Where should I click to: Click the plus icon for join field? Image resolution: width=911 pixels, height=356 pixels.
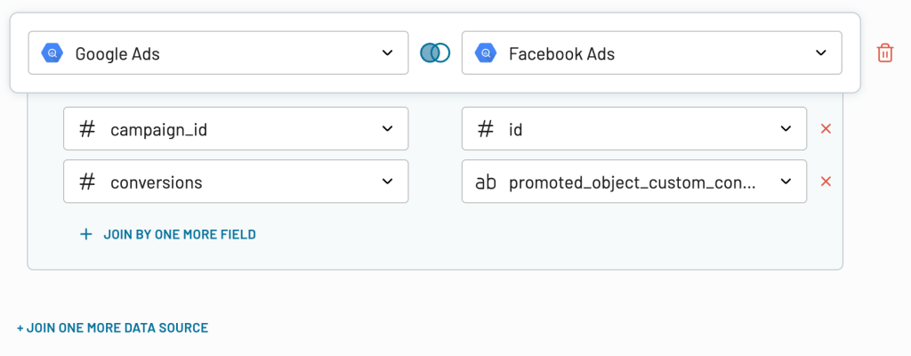click(x=86, y=234)
